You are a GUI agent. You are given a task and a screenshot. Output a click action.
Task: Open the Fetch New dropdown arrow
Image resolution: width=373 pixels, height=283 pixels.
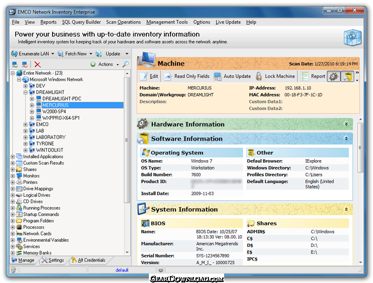[x=91, y=54]
